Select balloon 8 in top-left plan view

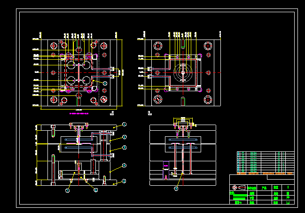point(105,83)
